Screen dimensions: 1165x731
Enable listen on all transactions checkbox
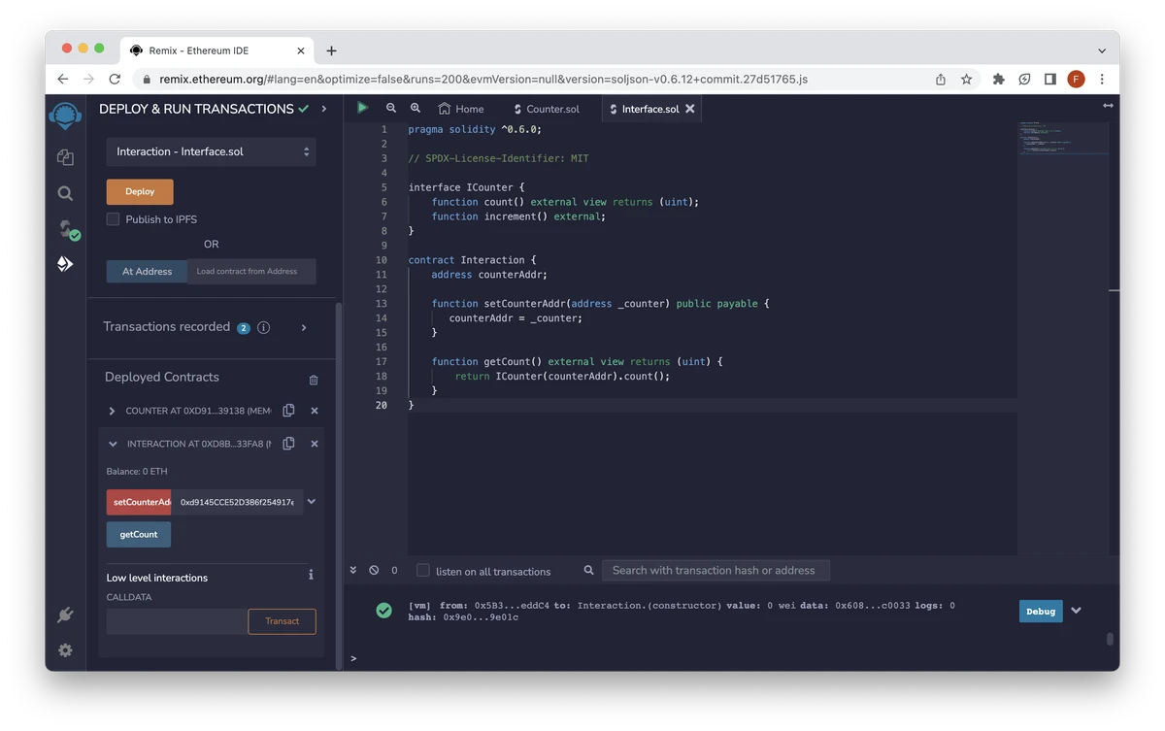423,571
